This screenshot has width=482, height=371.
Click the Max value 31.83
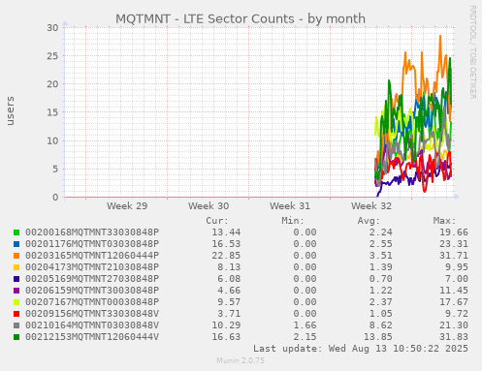click(454, 337)
